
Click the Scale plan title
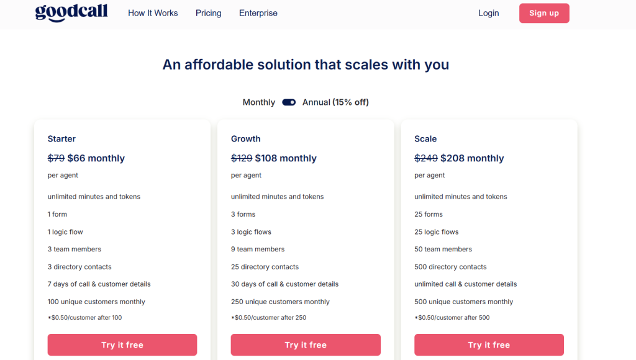425,139
